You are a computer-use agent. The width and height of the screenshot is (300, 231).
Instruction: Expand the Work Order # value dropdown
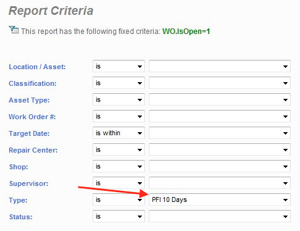point(220,116)
